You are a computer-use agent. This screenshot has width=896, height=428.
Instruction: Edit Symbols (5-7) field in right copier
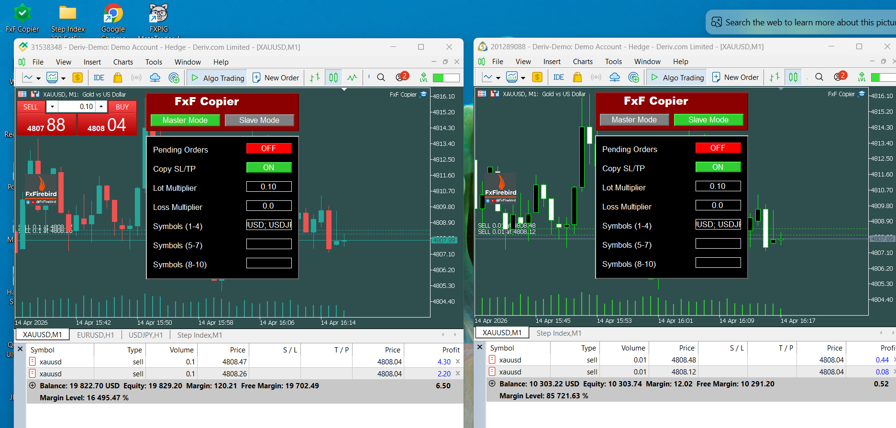pyautogui.click(x=718, y=244)
